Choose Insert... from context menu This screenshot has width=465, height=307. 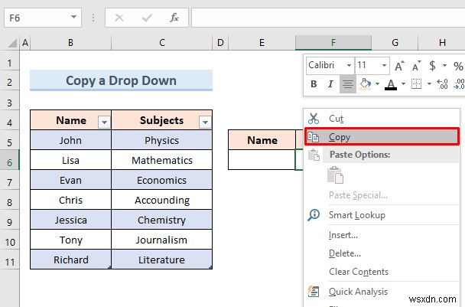point(382,235)
